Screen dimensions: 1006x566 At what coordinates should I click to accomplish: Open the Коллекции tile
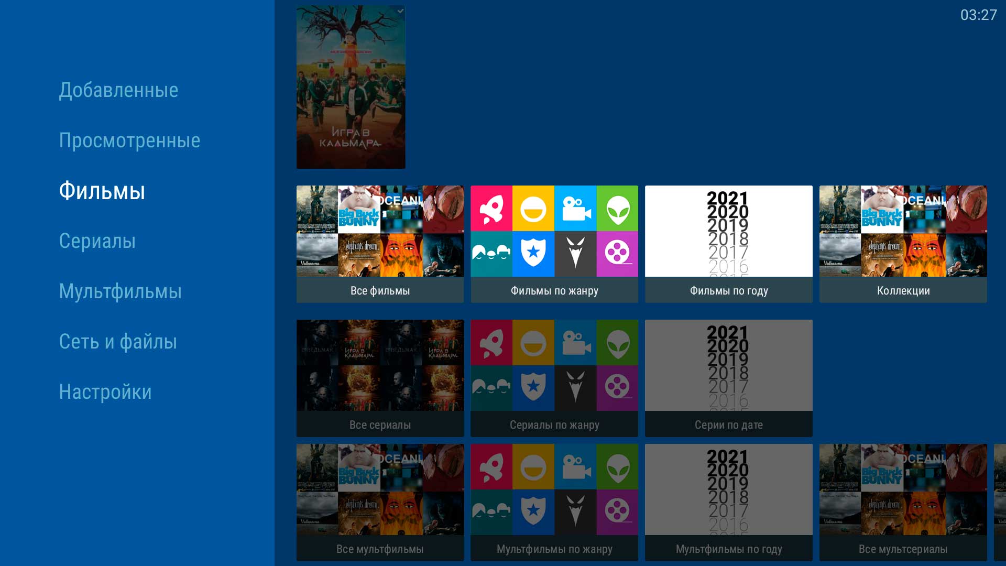[x=903, y=244]
